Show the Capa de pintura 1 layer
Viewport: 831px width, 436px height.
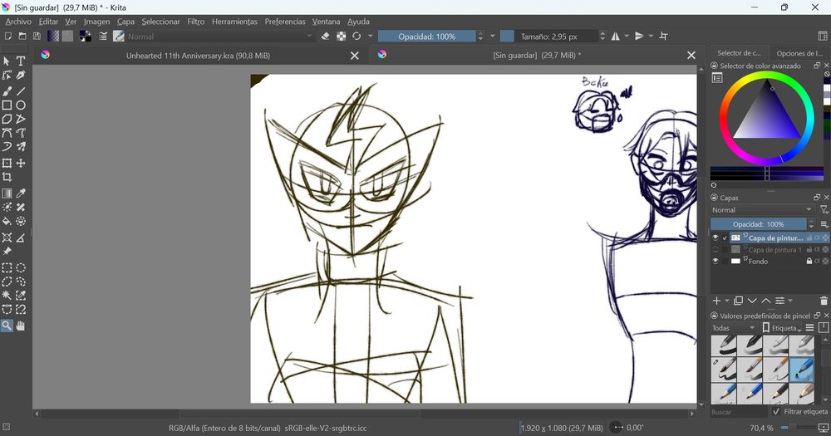click(x=715, y=250)
